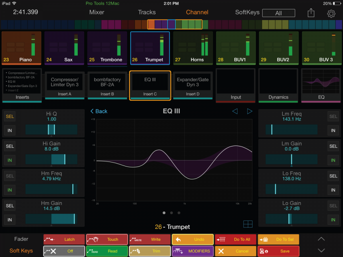The image size is (343, 257).
Task: Select the Trim automation soft key
Action: pyautogui.click(x=150, y=251)
